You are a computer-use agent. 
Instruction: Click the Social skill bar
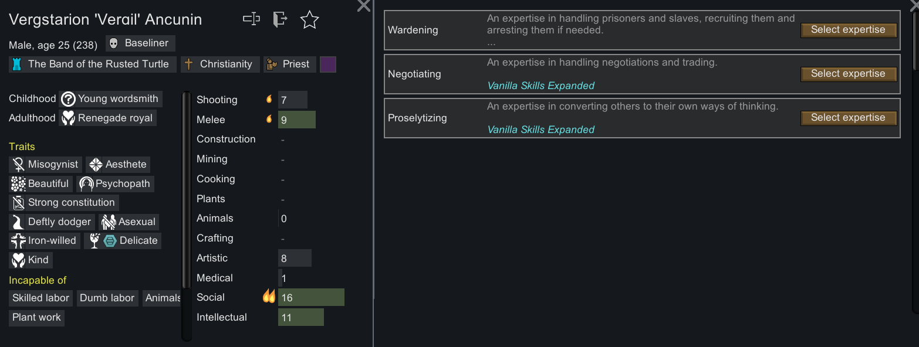pyautogui.click(x=311, y=297)
